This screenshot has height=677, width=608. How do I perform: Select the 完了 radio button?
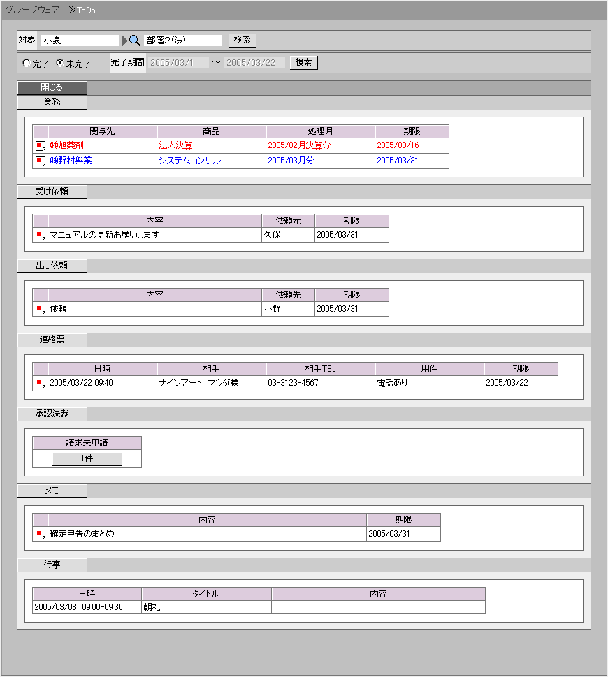click(27, 63)
